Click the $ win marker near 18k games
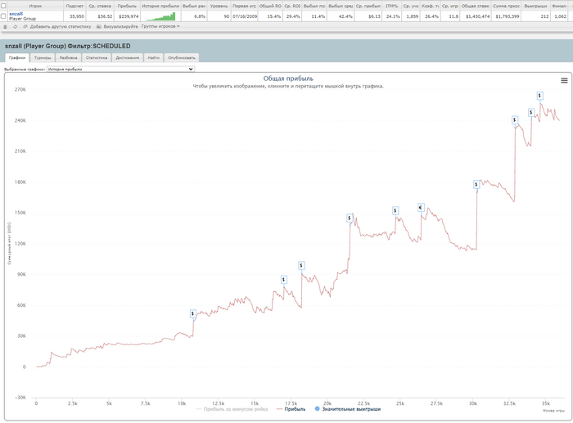The height and width of the screenshot is (423, 573). click(x=301, y=265)
